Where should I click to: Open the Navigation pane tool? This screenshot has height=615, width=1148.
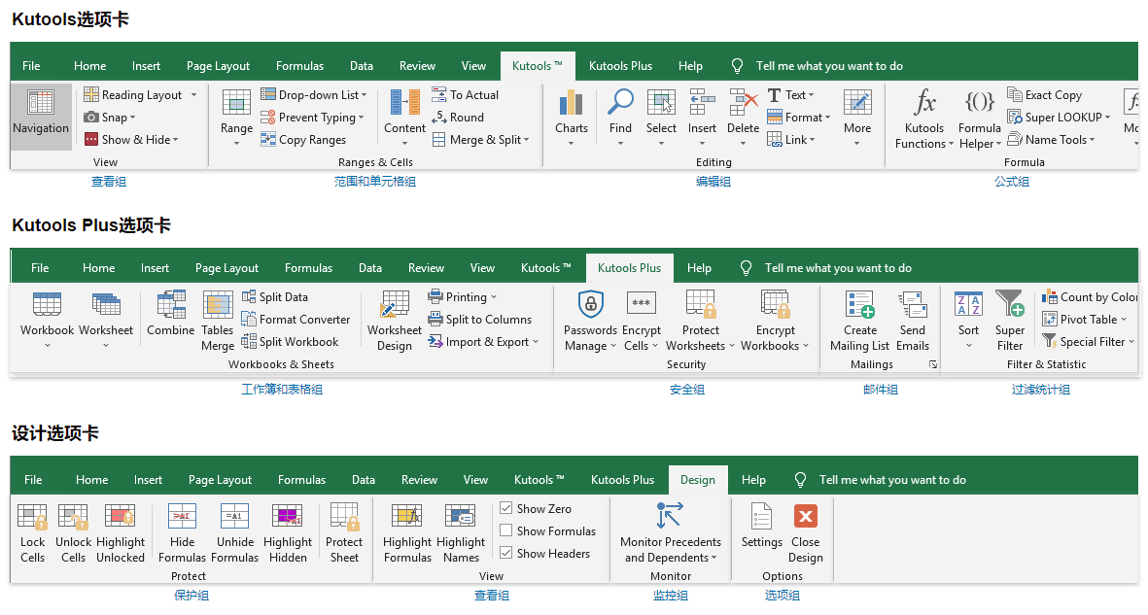pyautogui.click(x=40, y=117)
